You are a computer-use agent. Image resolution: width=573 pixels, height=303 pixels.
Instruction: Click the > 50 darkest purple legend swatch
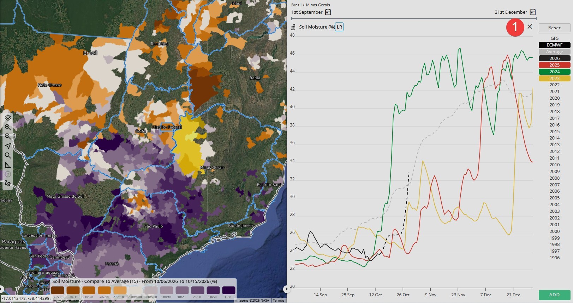[229, 290]
